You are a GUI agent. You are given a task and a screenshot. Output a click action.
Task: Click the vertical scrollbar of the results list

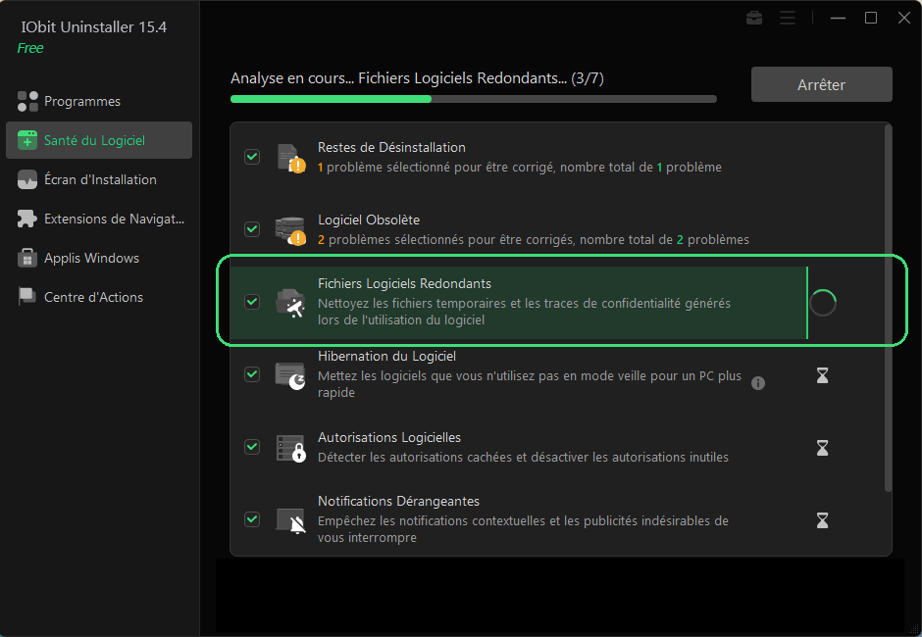point(888,308)
